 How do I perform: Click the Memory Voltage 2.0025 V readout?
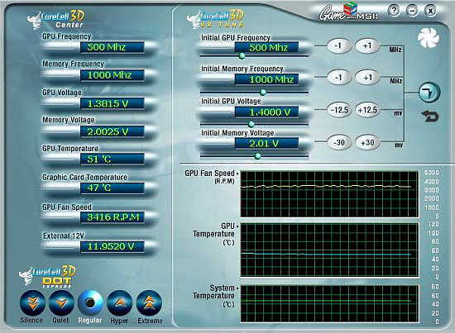[112, 131]
